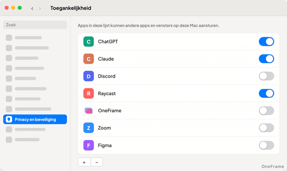Add an app with the plus button
The width and height of the screenshot is (287, 171).
[84, 162]
